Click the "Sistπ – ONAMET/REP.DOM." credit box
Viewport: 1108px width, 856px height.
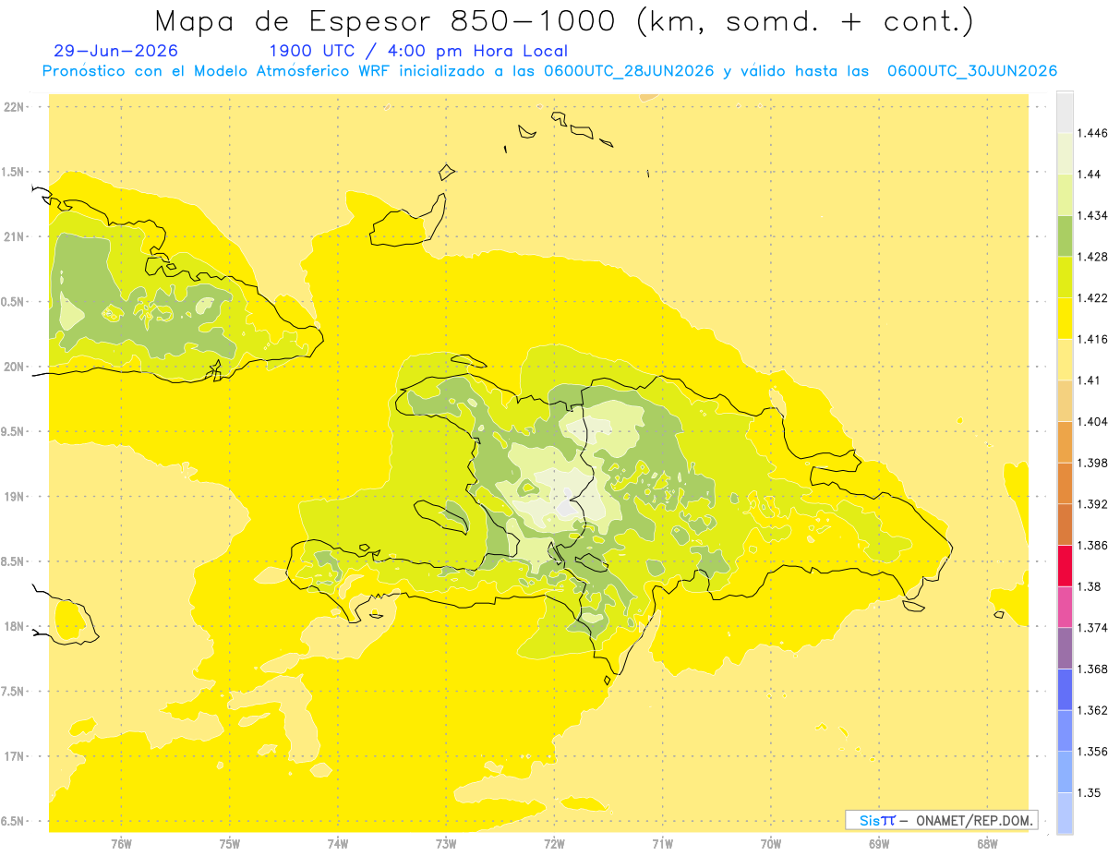(941, 820)
